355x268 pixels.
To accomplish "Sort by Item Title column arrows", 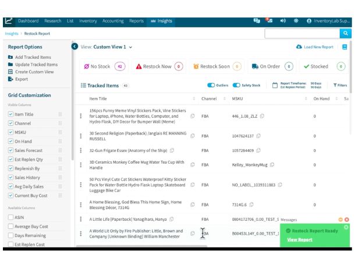I will [x=194, y=98].
